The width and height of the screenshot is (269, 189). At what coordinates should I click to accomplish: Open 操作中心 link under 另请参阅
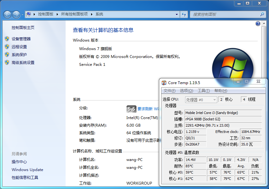pyautogui.click(x=19, y=162)
